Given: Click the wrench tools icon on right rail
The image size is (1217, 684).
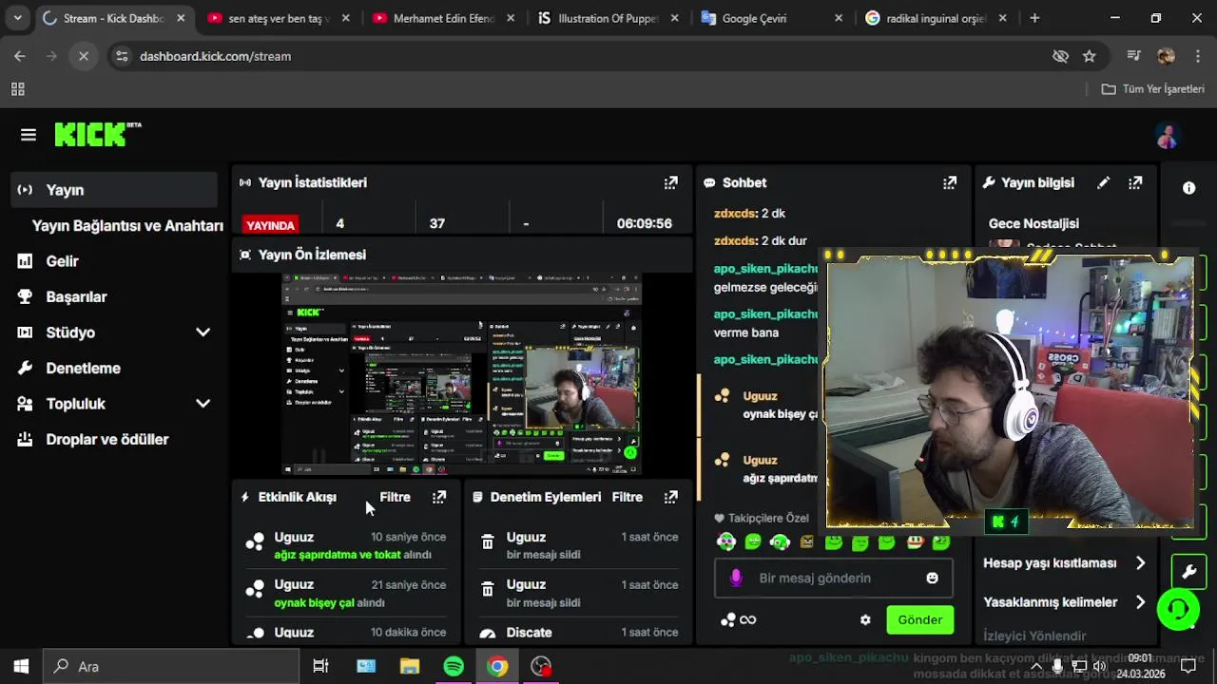Looking at the screenshot, I should tap(1188, 571).
